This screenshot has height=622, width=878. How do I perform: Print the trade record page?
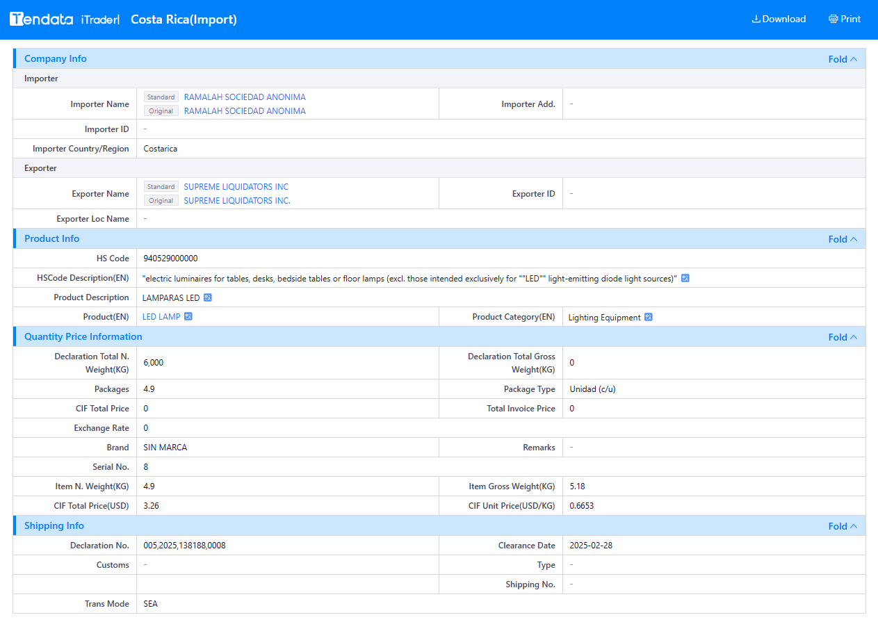[x=845, y=19]
